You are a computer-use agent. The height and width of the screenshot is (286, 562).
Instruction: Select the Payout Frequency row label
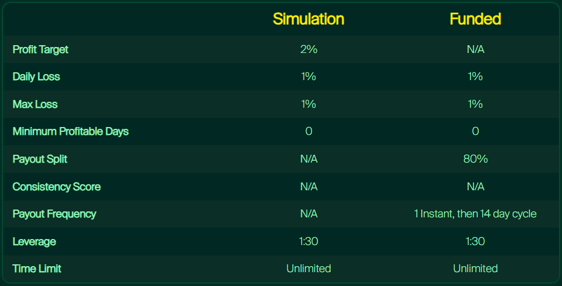54,214
